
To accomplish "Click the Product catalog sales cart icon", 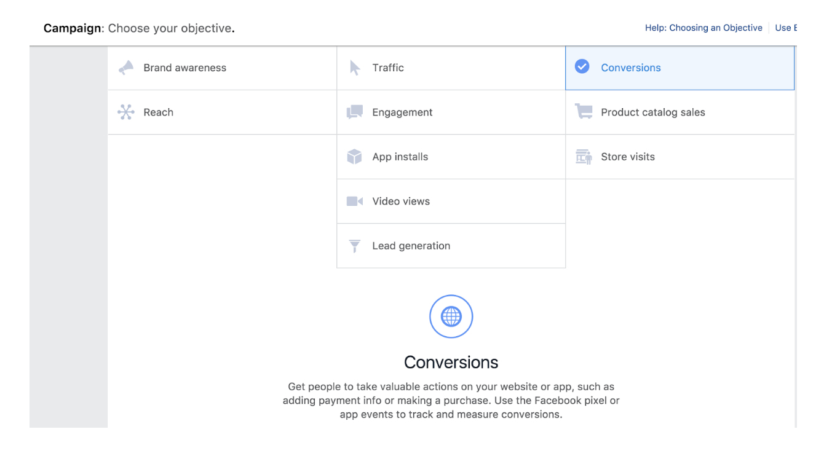I will point(584,112).
